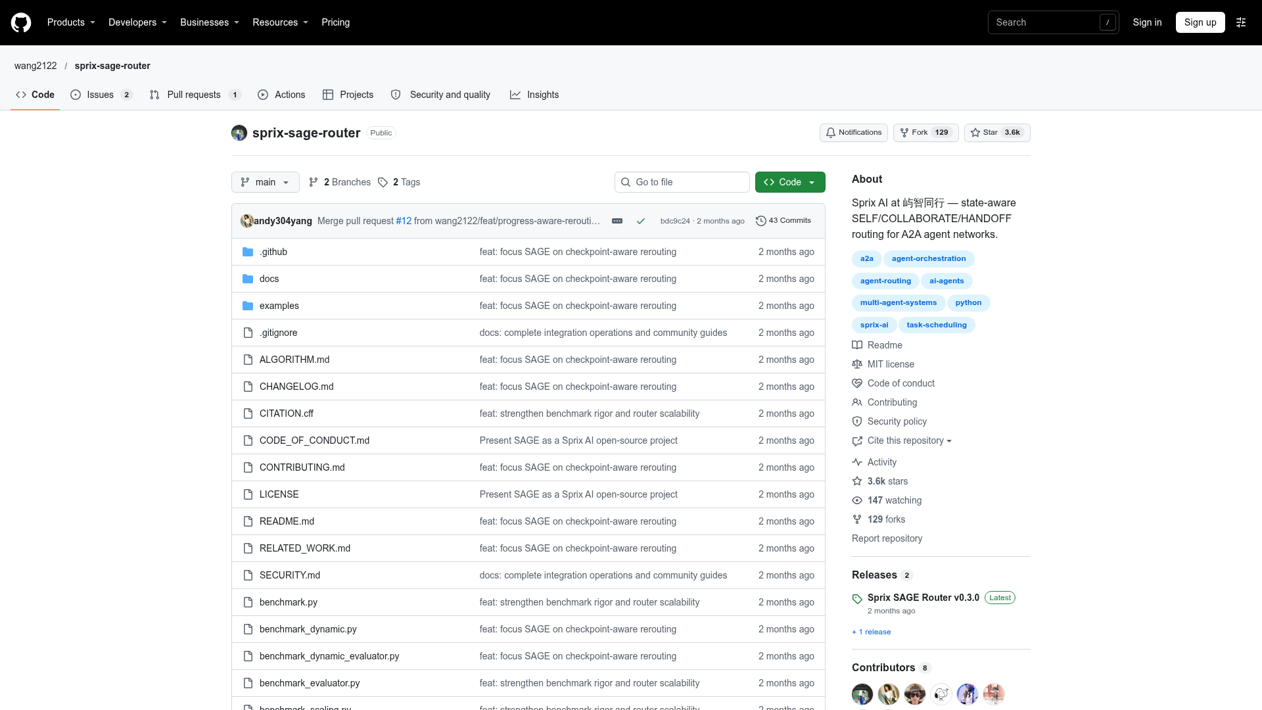Expand the Businesses menu
1262x710 pixels.
(210, 22)
